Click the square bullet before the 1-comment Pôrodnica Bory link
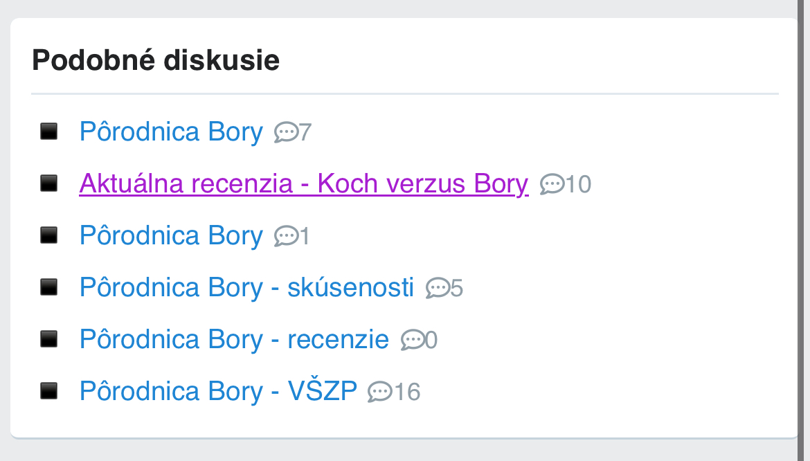Screen dimensions: 810x461 (x=48, y=235)
